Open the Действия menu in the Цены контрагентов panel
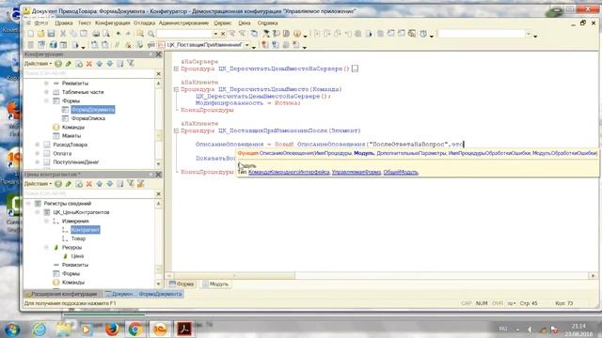 coord(38,184)
